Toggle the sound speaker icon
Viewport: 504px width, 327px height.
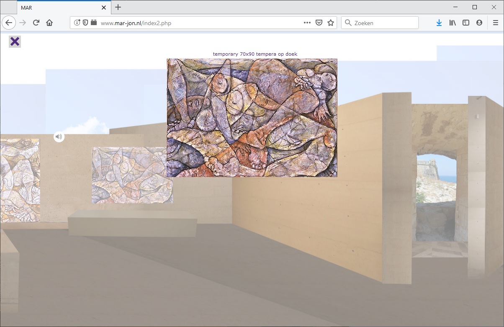coord(59,136)
